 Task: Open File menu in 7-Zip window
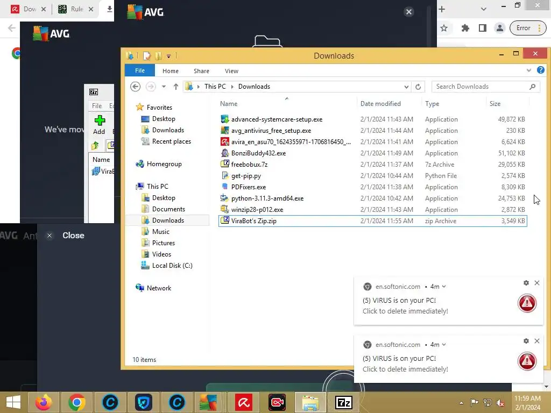[x=97, y=106]
